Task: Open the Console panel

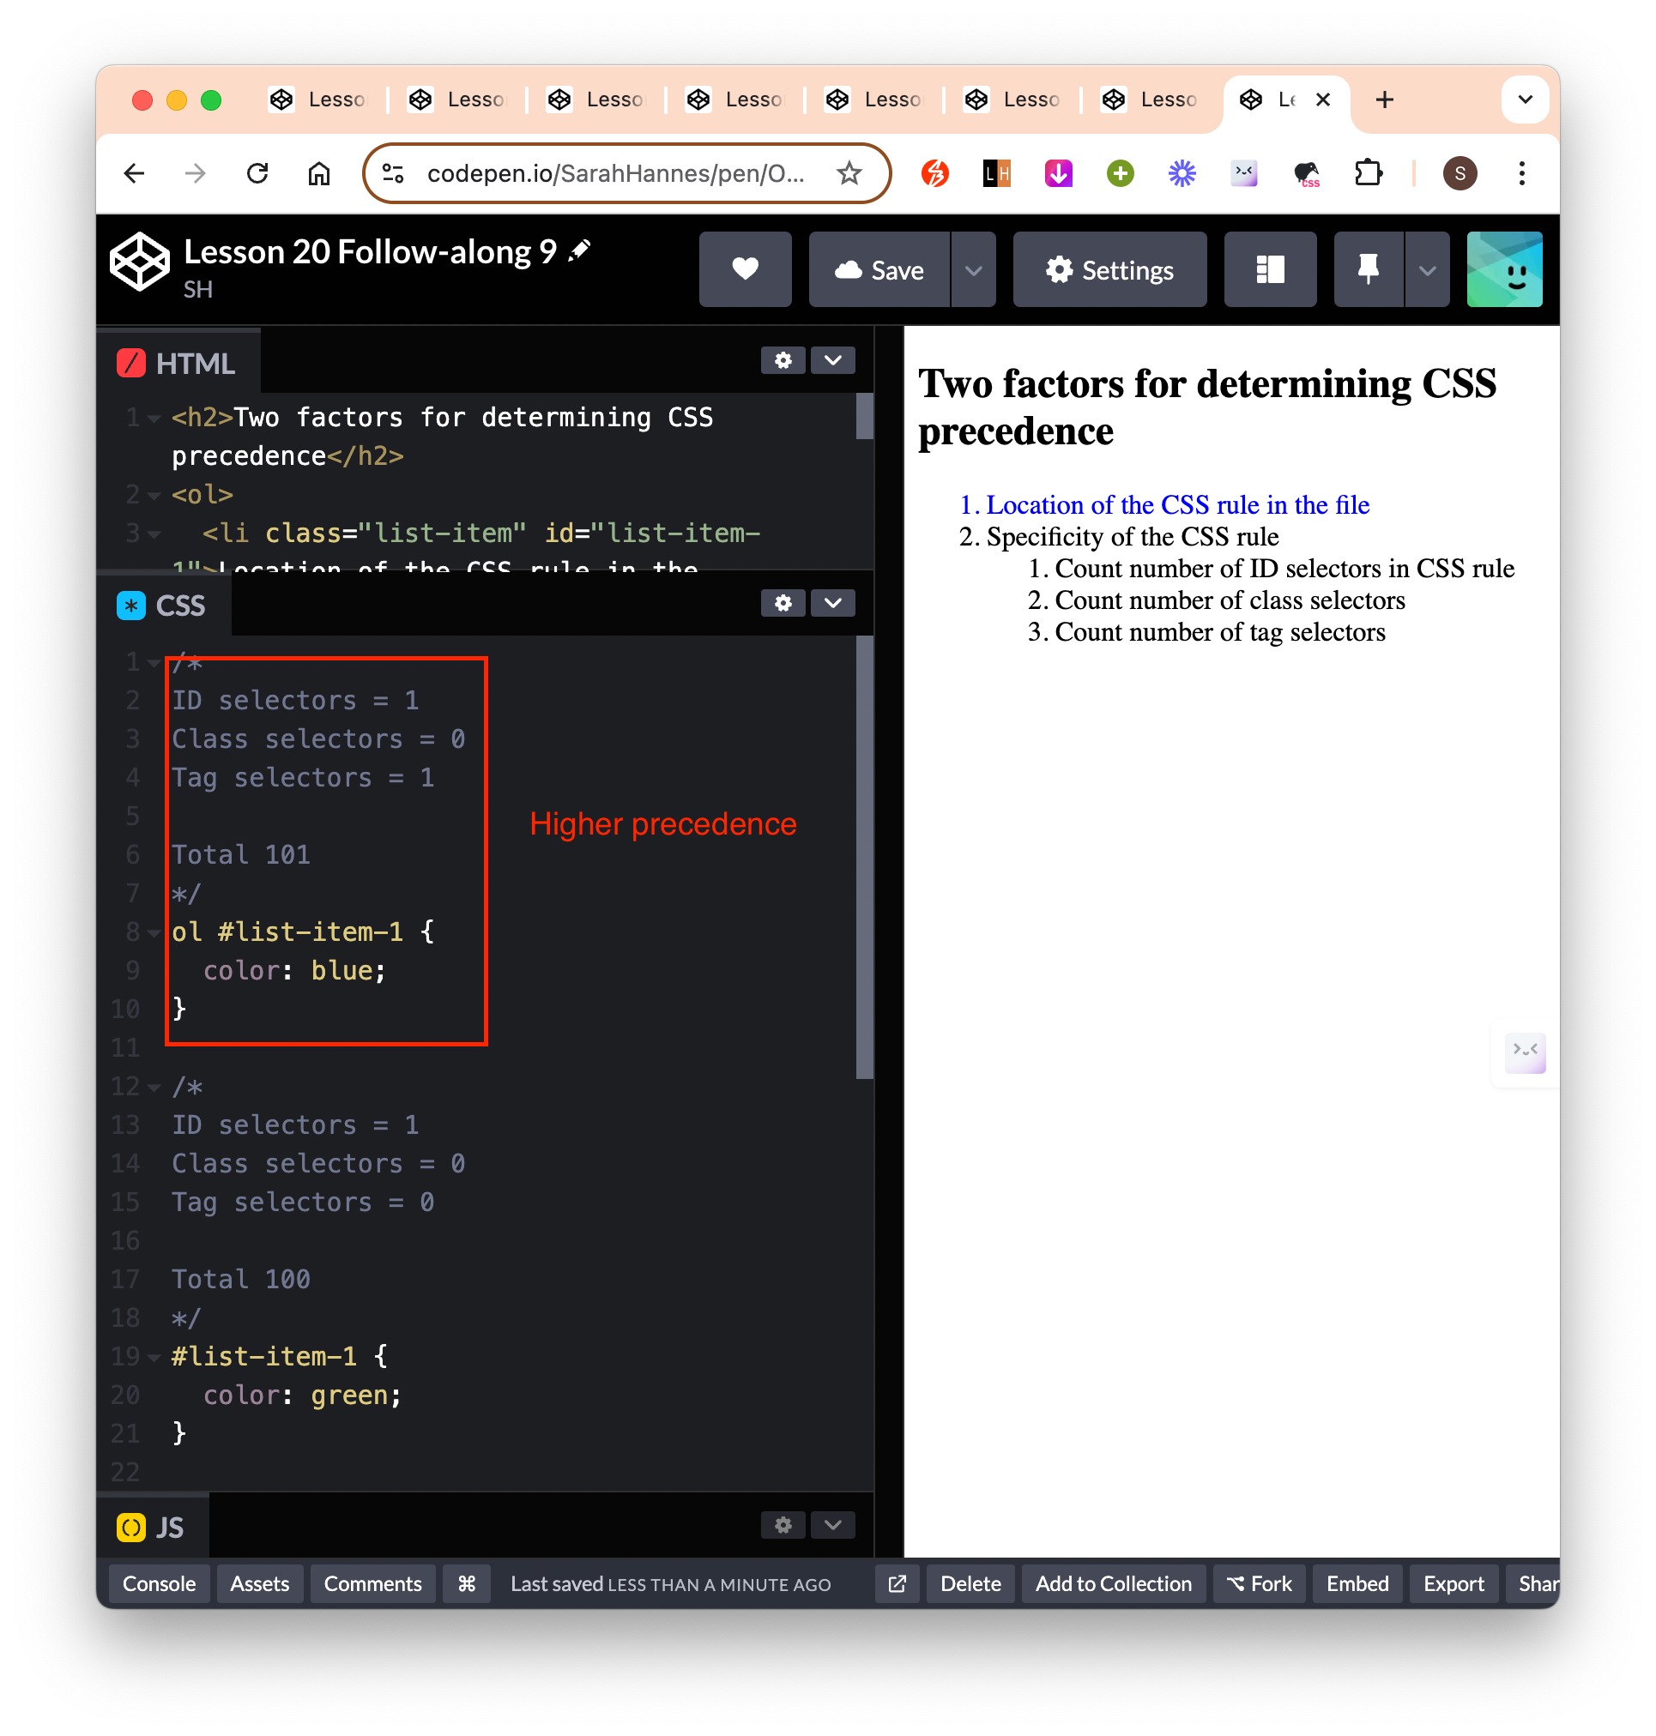Action: [x=159, y=1583]
